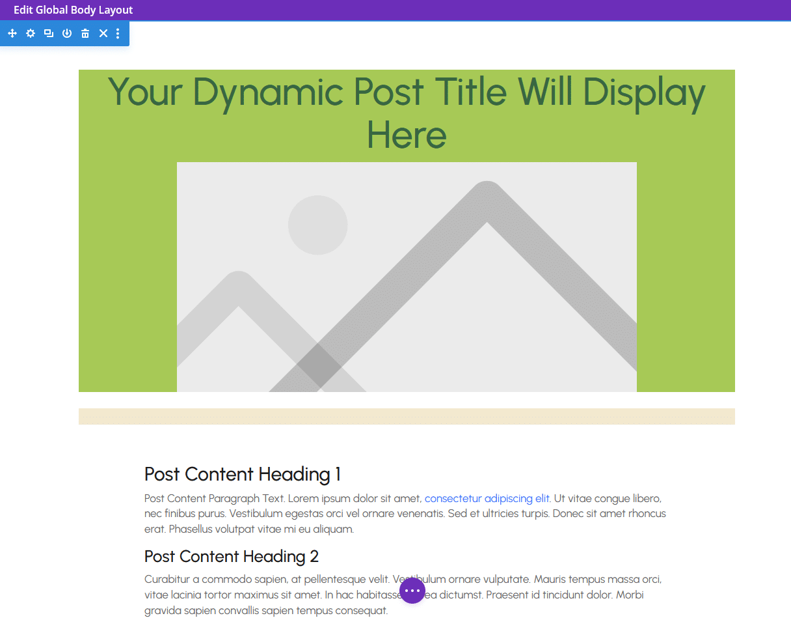Image resolution: width=791 pixels, height=618 pixels.
Task: Click the featured image placeholder
Action: (x=407, y=277)
